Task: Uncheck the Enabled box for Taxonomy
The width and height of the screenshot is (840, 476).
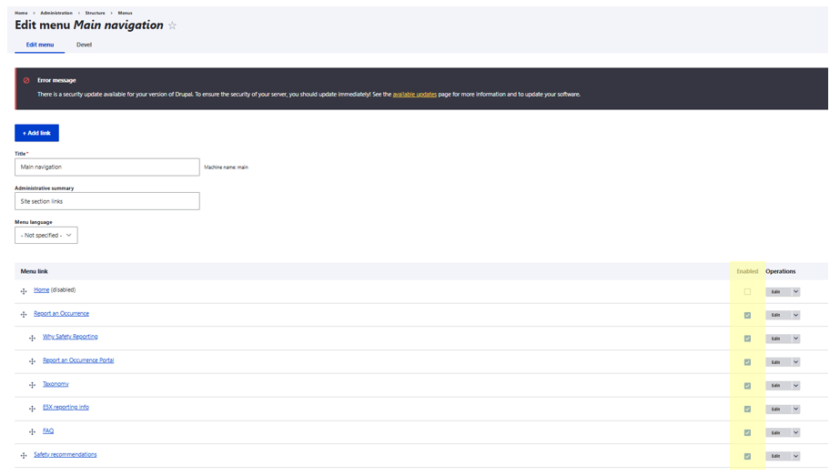Action: [x=747, y=386]
